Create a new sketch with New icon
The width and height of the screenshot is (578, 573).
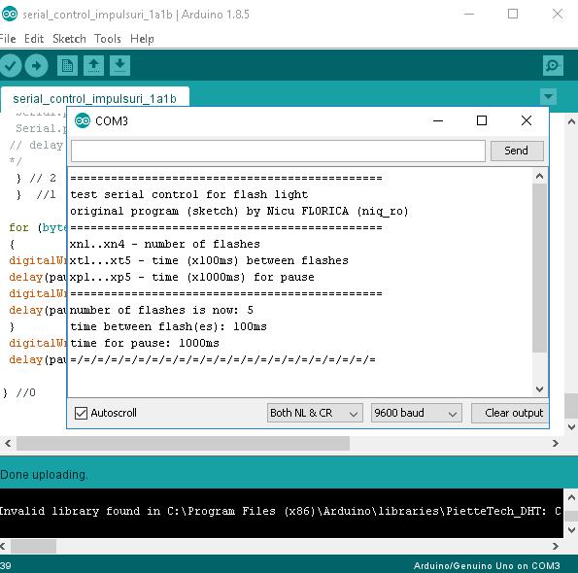[x=67, y=66]
